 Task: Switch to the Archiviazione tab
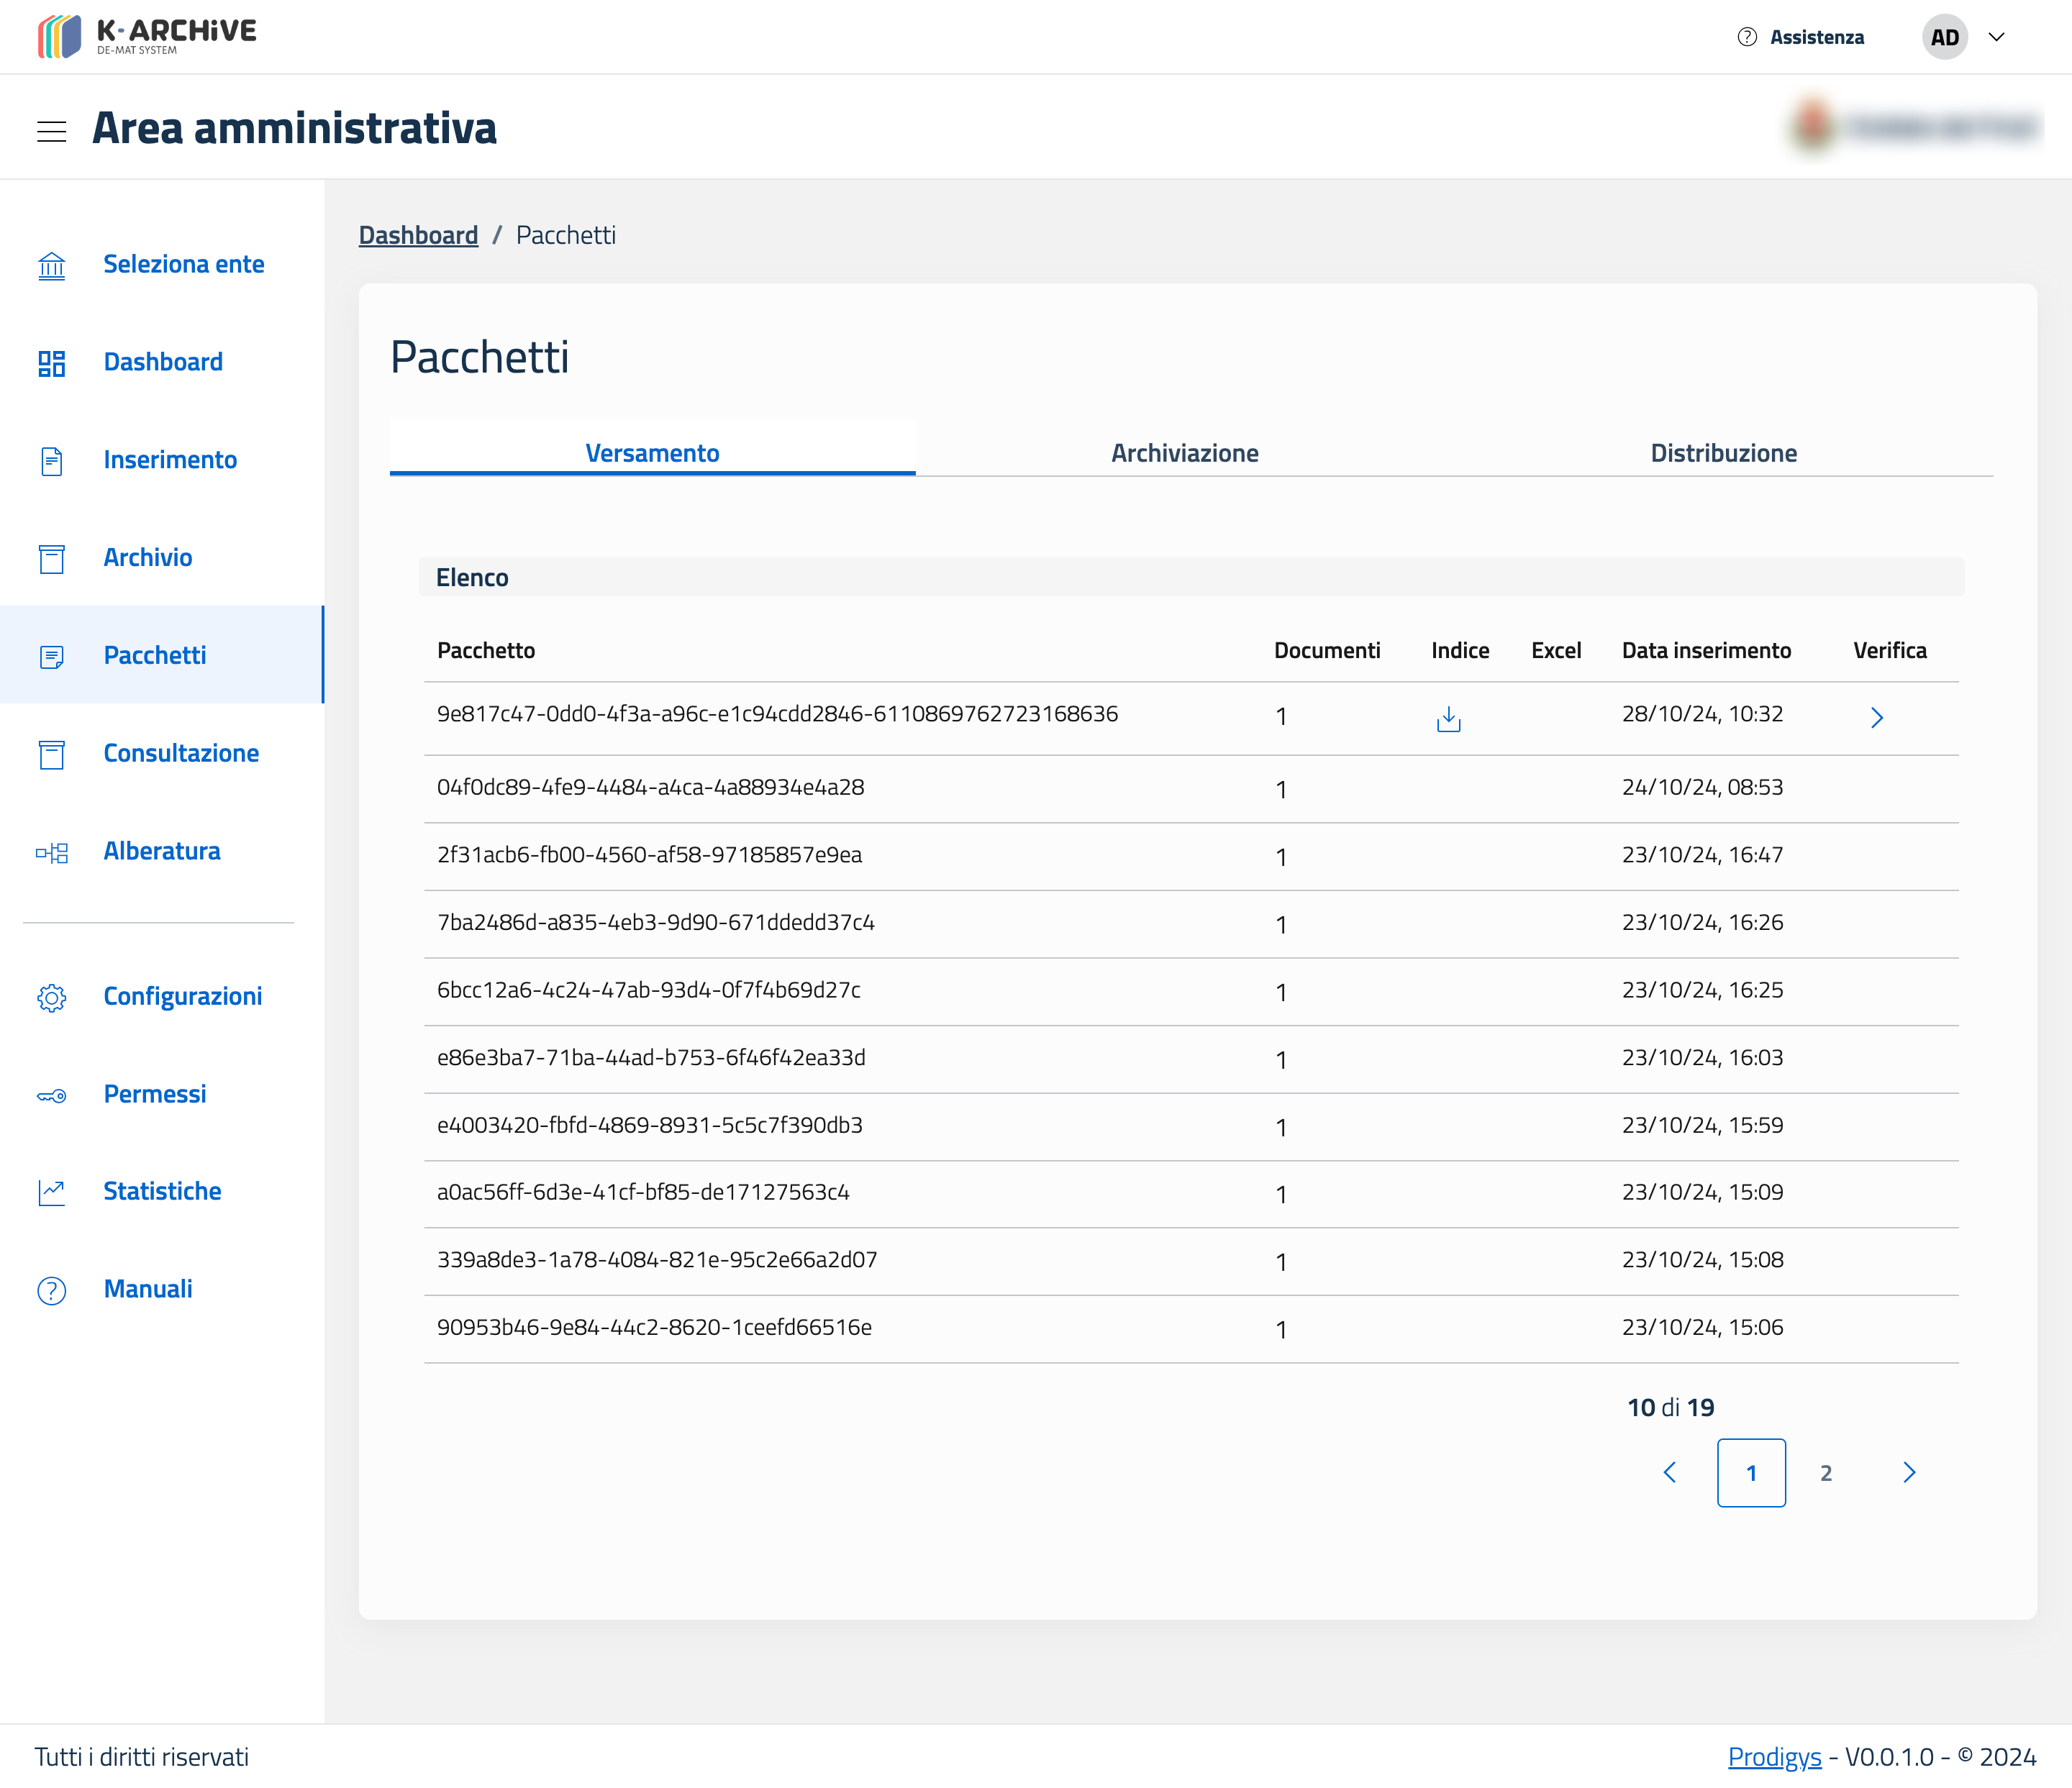pos(1184,452)
